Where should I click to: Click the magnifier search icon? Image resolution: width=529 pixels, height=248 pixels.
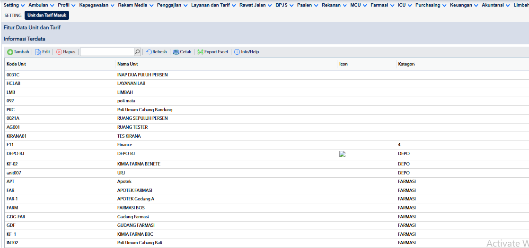(137, 52)
